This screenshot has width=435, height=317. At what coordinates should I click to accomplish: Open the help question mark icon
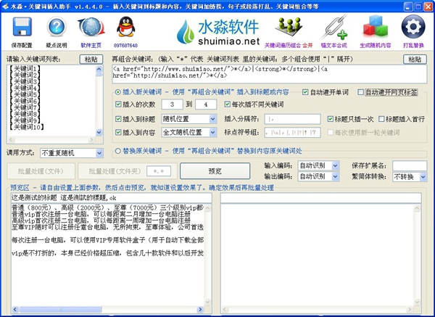pos(57,27)
